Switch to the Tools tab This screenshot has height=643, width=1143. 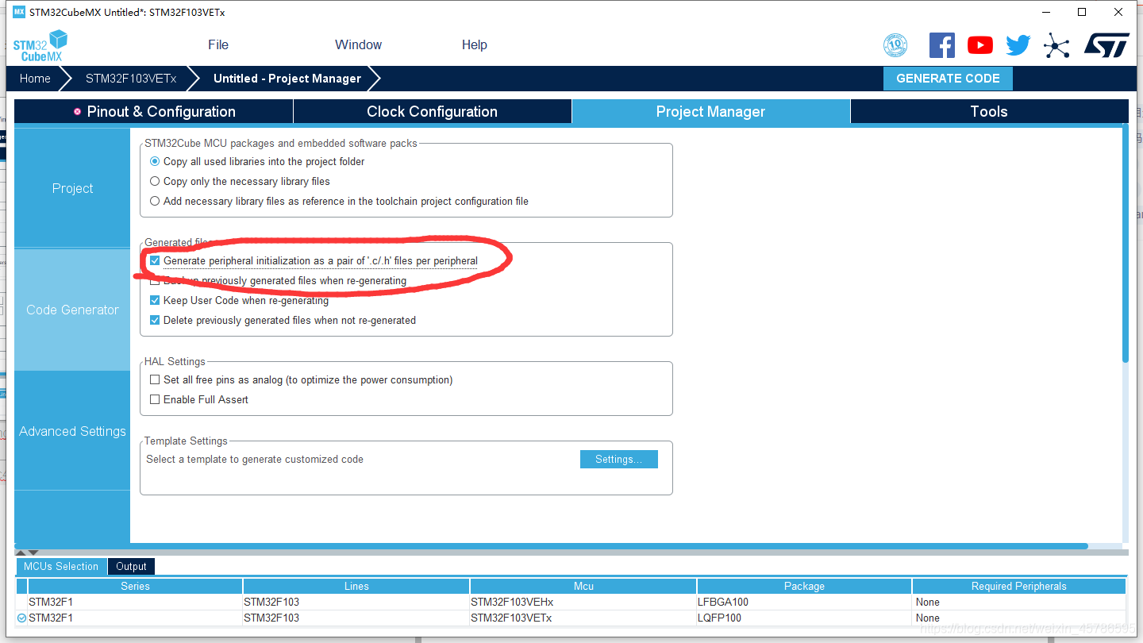pyautogui.click(x=989, y=112)
